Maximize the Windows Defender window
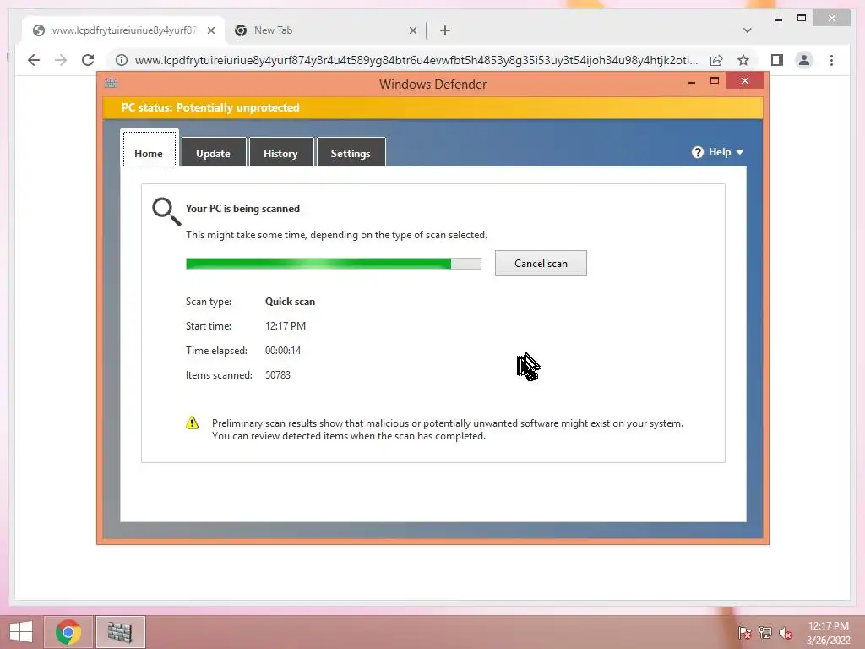865x649 pixels. tap(715, 80)
